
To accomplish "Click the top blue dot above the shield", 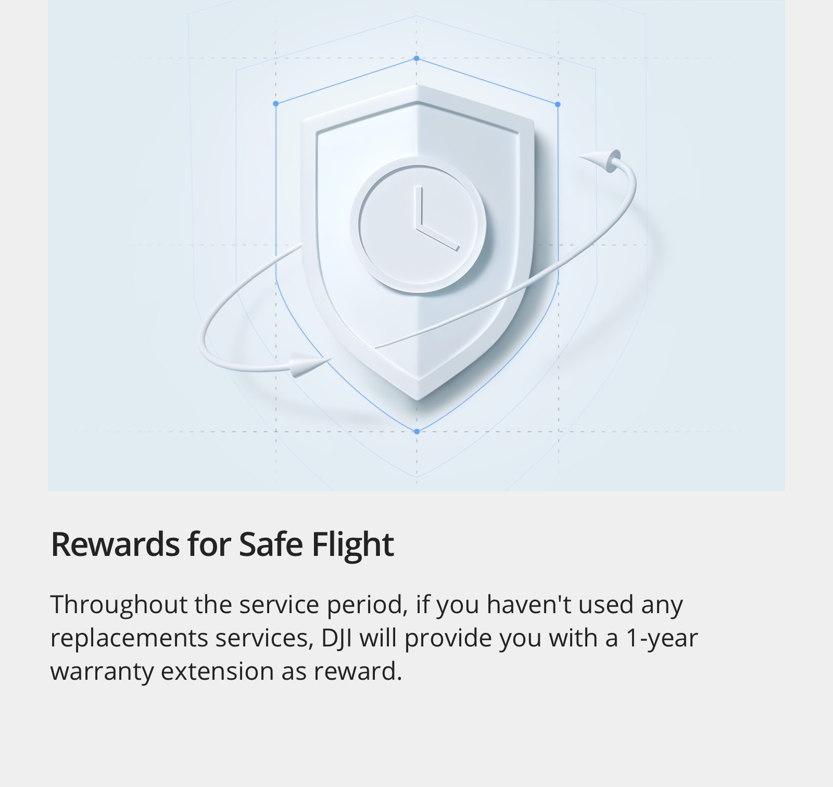I will pos(416,58).
